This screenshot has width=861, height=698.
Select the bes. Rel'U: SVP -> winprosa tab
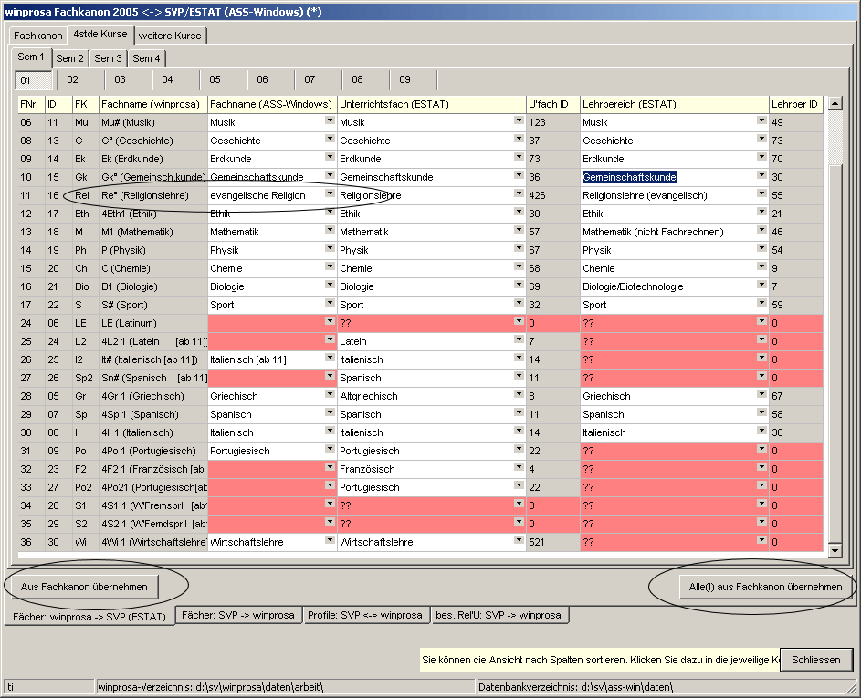click(x=500, y=615)
